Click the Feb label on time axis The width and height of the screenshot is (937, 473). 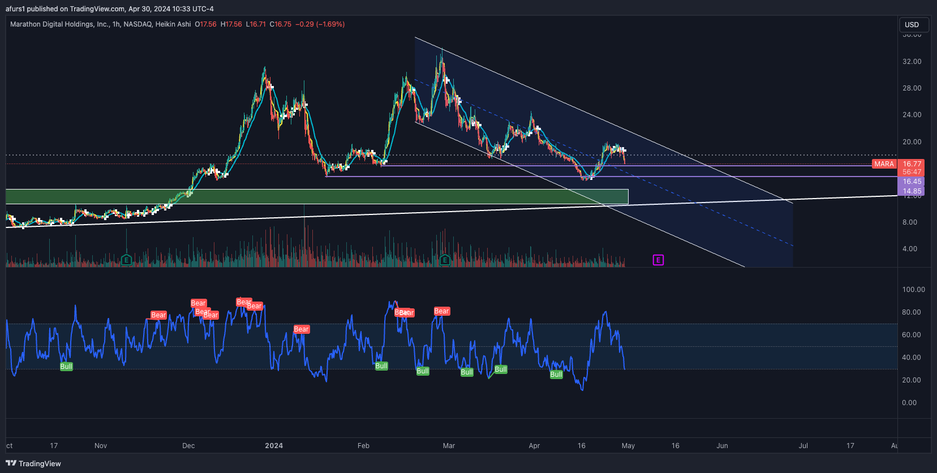pos(363,446)
